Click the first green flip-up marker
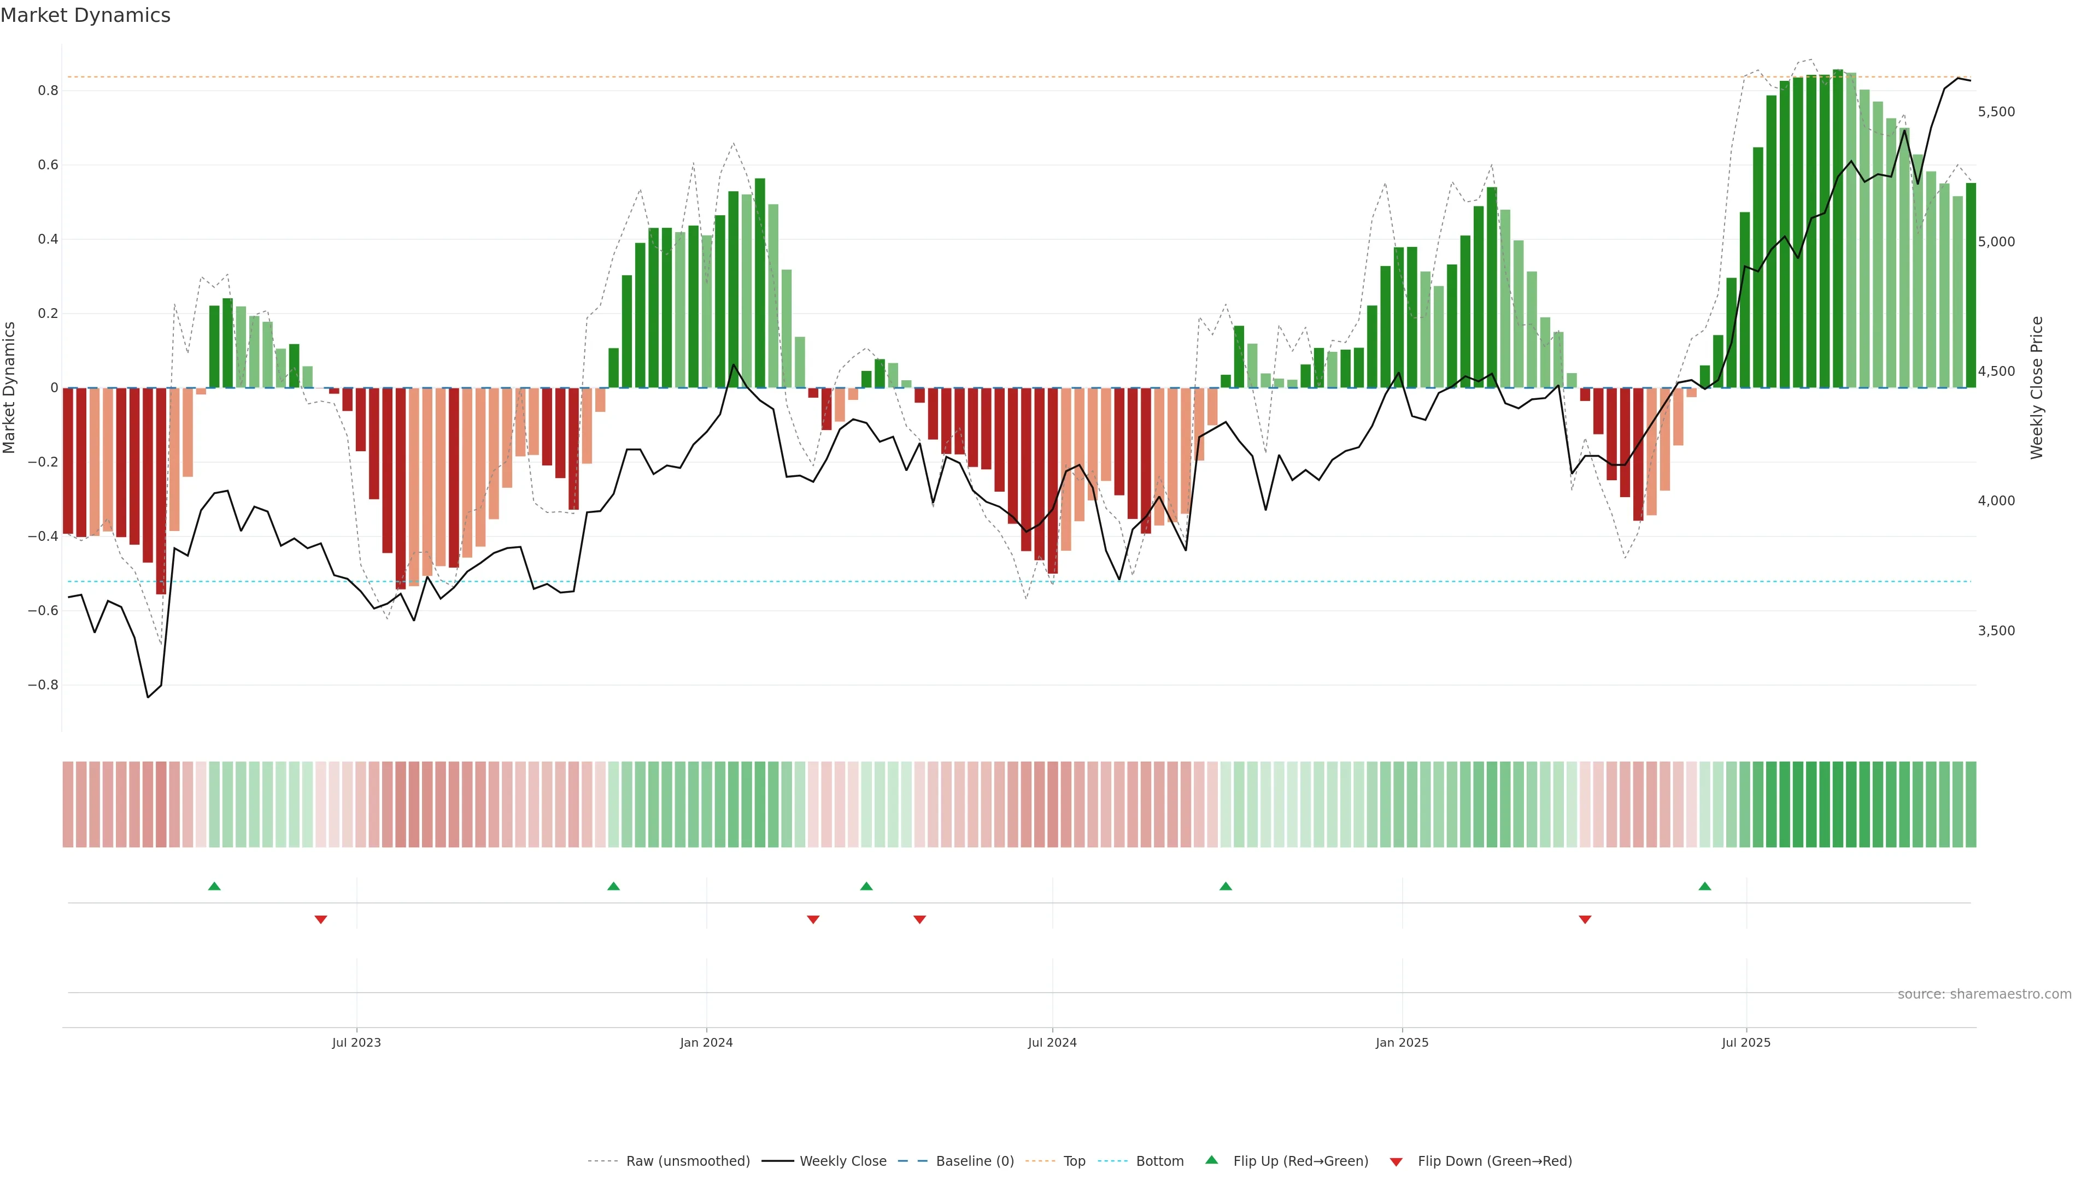Image resolution: width=2099 pixels, height=1180 pixels. [214, 886]
